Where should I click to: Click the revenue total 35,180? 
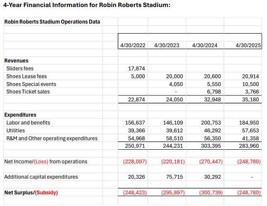[x=250, y=100]
